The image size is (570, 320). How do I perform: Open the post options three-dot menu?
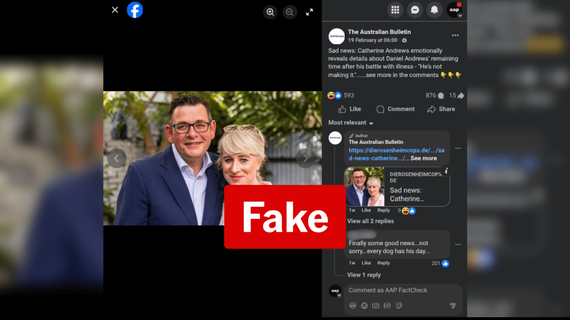coord(455,36)
